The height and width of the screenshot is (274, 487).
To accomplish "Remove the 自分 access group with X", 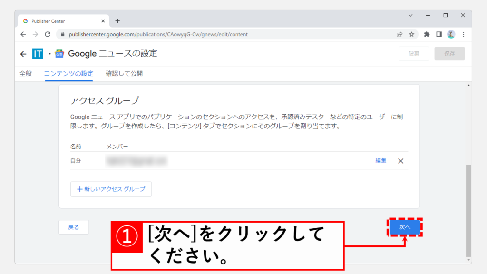I will click(x=400, y=161).
